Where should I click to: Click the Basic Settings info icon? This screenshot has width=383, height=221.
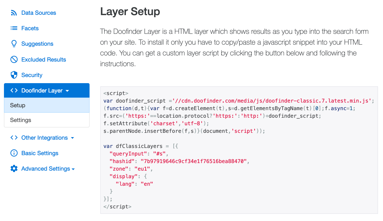click(x=14, y=153)
